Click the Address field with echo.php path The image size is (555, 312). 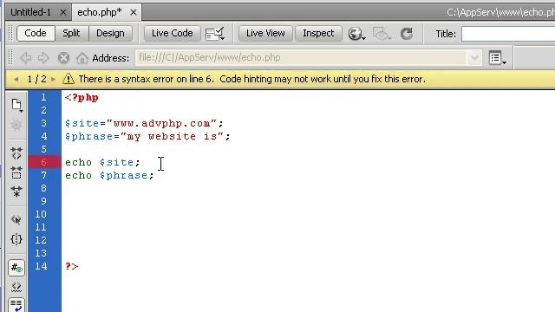tap(301, 58)
